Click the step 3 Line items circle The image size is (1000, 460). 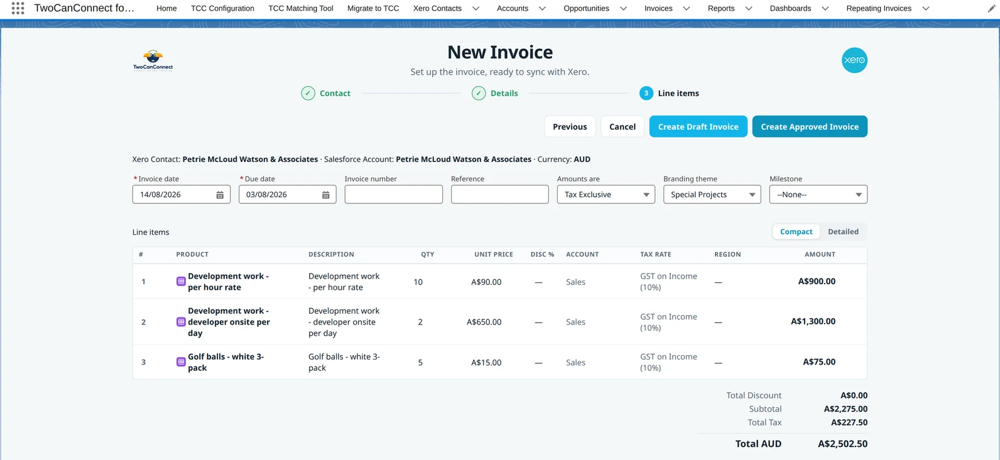tap(646, 94)
